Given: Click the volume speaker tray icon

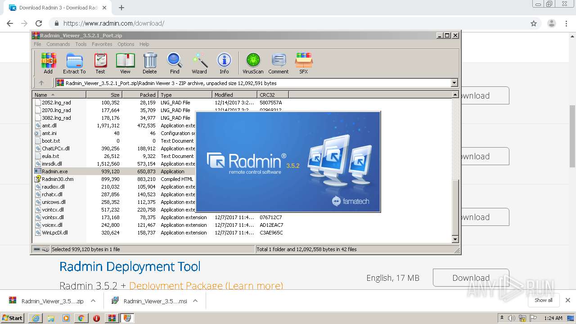Looking at the screenshot, I should click(512, 318).
